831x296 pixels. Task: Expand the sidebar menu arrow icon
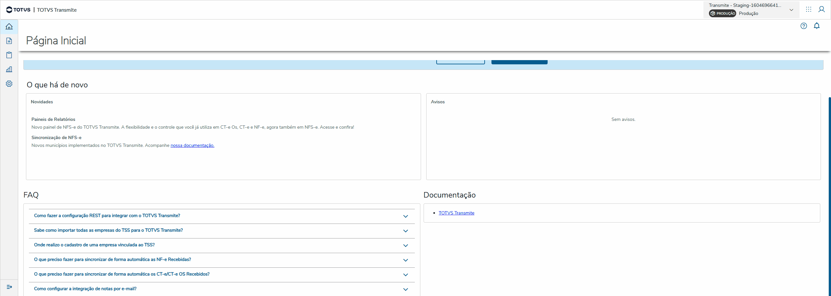coord(9,287)
